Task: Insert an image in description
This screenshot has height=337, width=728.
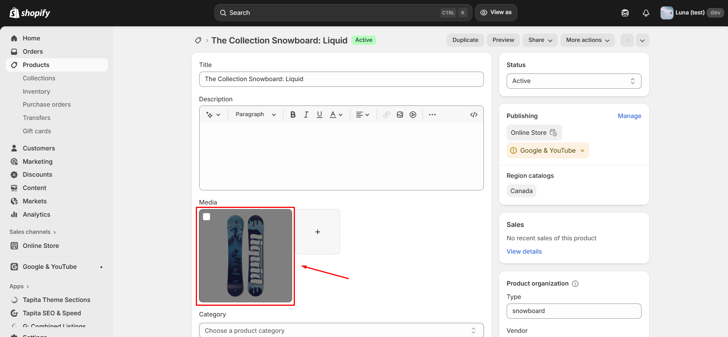Action: (x=400, y=115)
